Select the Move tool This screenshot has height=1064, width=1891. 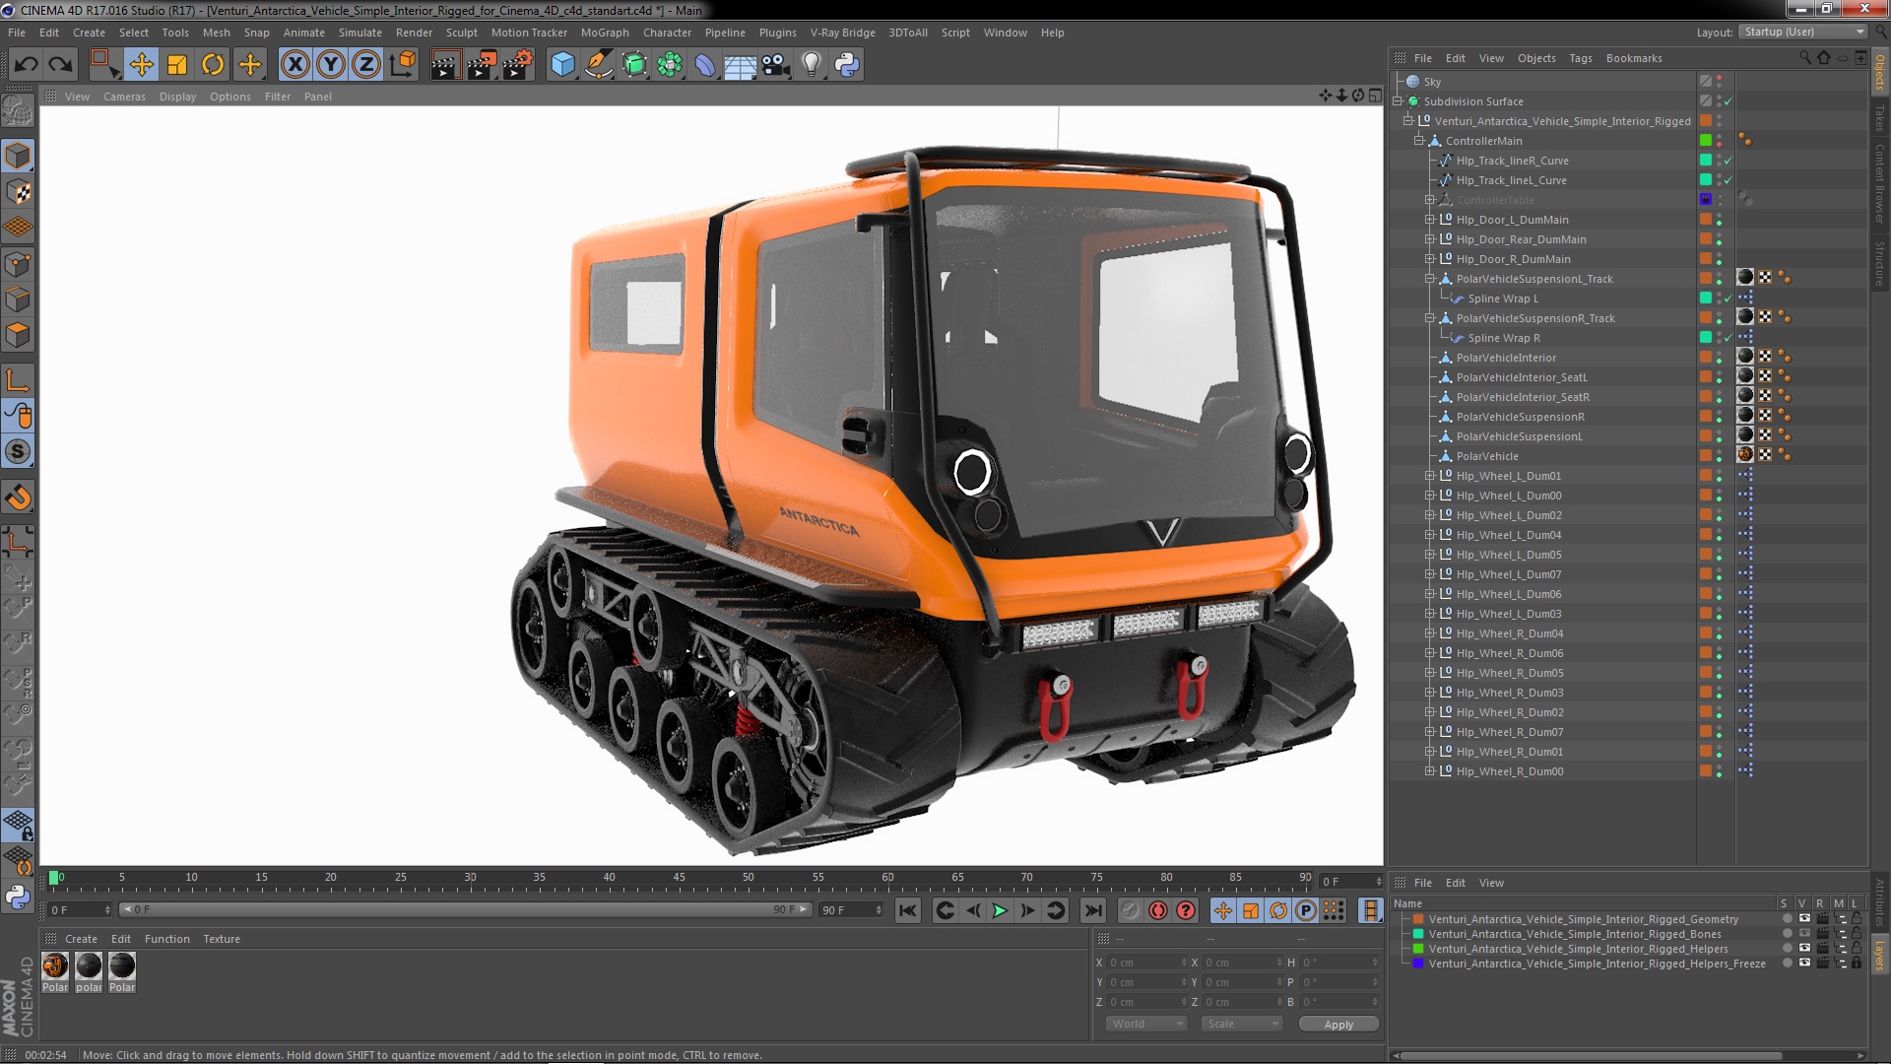(x=141, y=65)
